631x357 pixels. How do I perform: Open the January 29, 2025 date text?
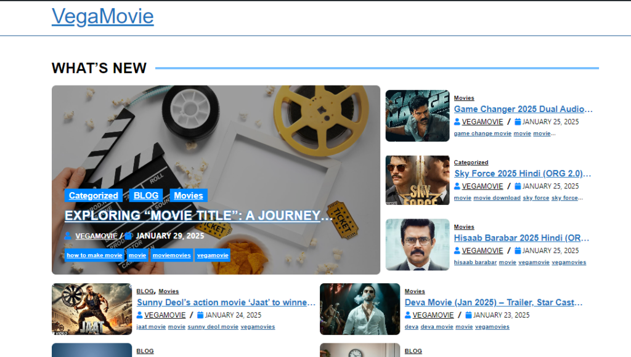pos(170,236)
